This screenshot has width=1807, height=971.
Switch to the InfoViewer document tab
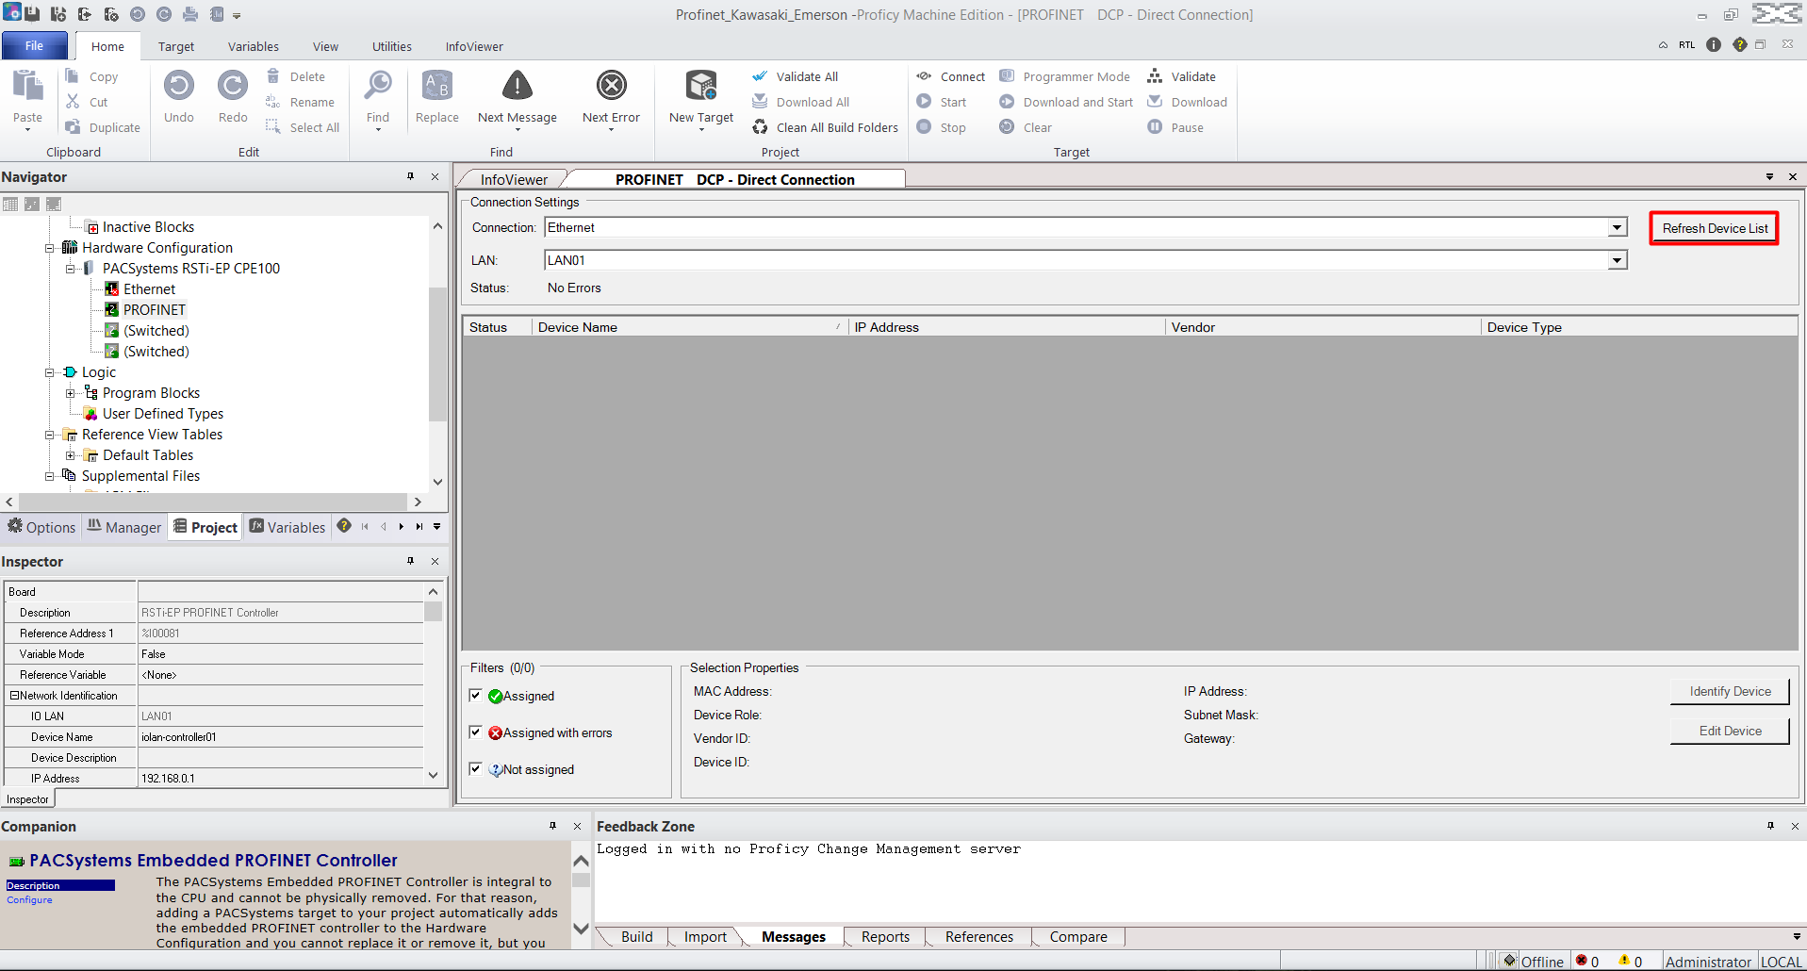point(514,179)
